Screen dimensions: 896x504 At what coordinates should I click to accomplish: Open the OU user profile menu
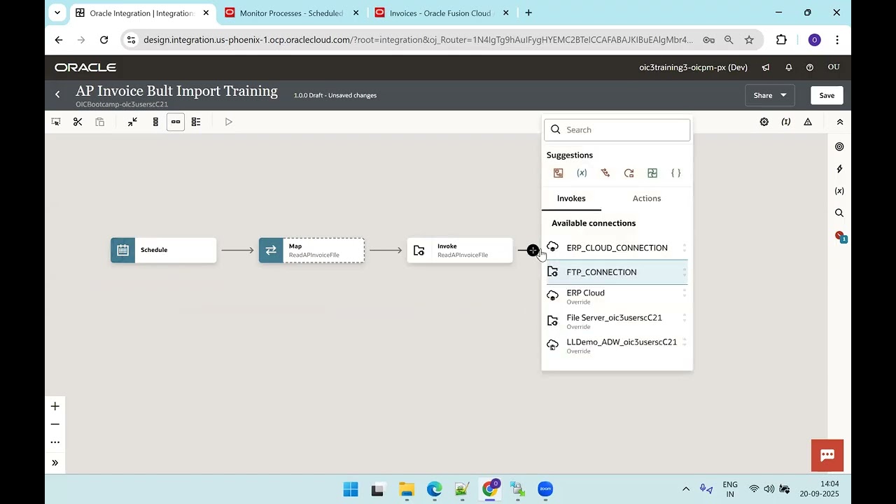click(x=834, y=67)
